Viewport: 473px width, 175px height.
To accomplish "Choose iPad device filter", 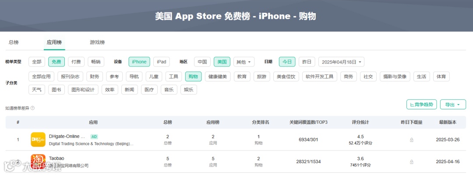I will coord(161,62).
